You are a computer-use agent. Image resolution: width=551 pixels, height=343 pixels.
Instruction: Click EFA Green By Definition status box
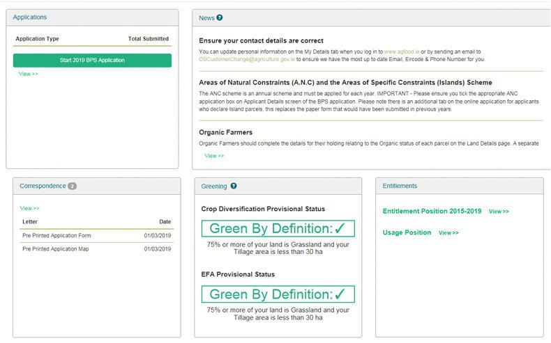coord(278,295)
